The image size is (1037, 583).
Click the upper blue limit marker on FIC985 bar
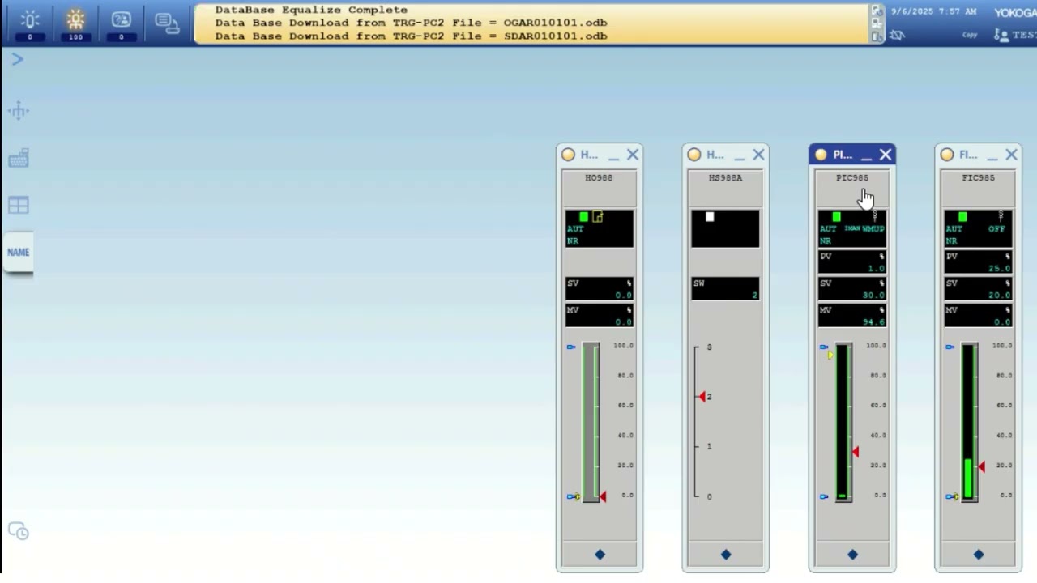tap(950, 347)
